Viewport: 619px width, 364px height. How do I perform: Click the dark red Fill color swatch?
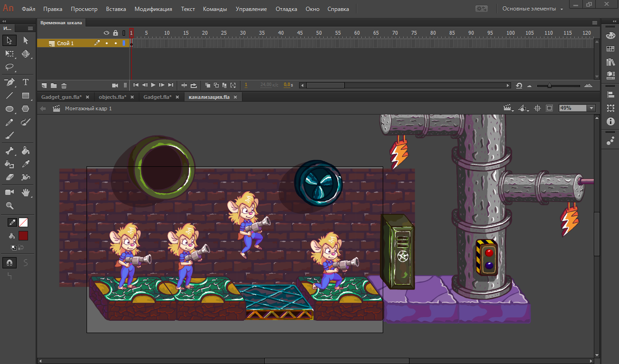(23, 235)
